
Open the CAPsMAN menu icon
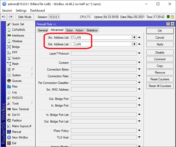9,30
